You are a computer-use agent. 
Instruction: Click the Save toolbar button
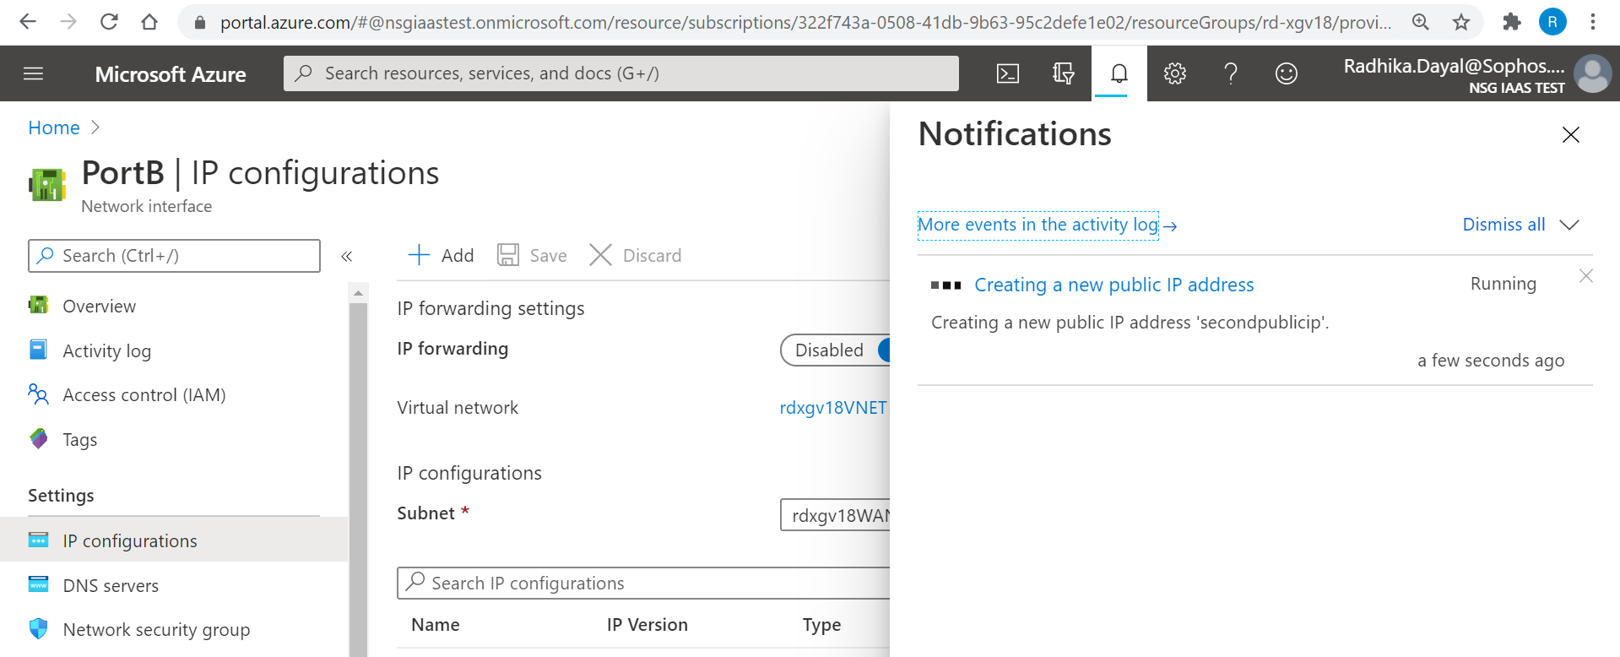pyautogui.click(x=532, y=255)
